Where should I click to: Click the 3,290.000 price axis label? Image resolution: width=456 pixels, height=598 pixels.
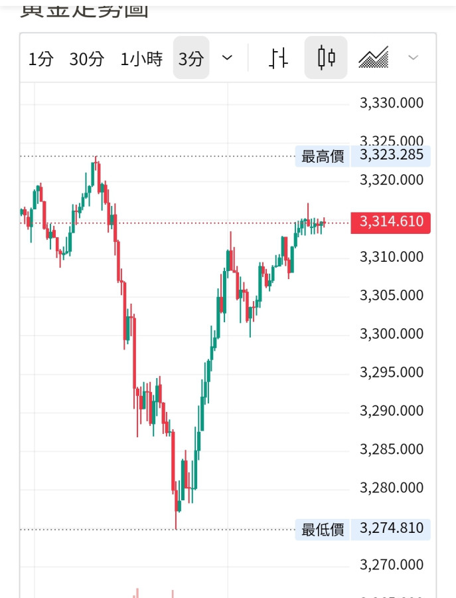(x=392, y=411)
